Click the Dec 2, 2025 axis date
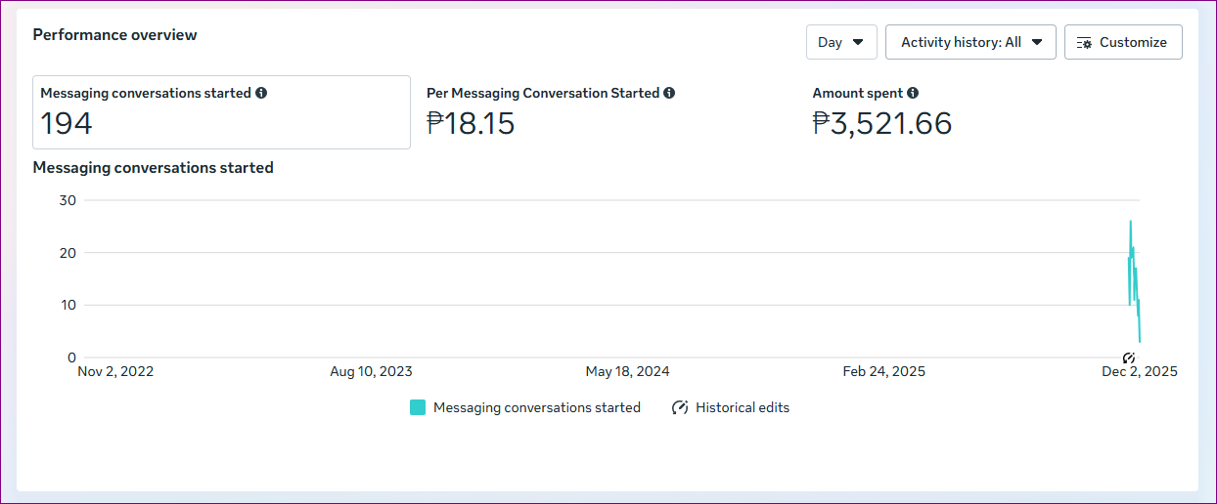This screenshot has height=504, width=1217. 1139,372
